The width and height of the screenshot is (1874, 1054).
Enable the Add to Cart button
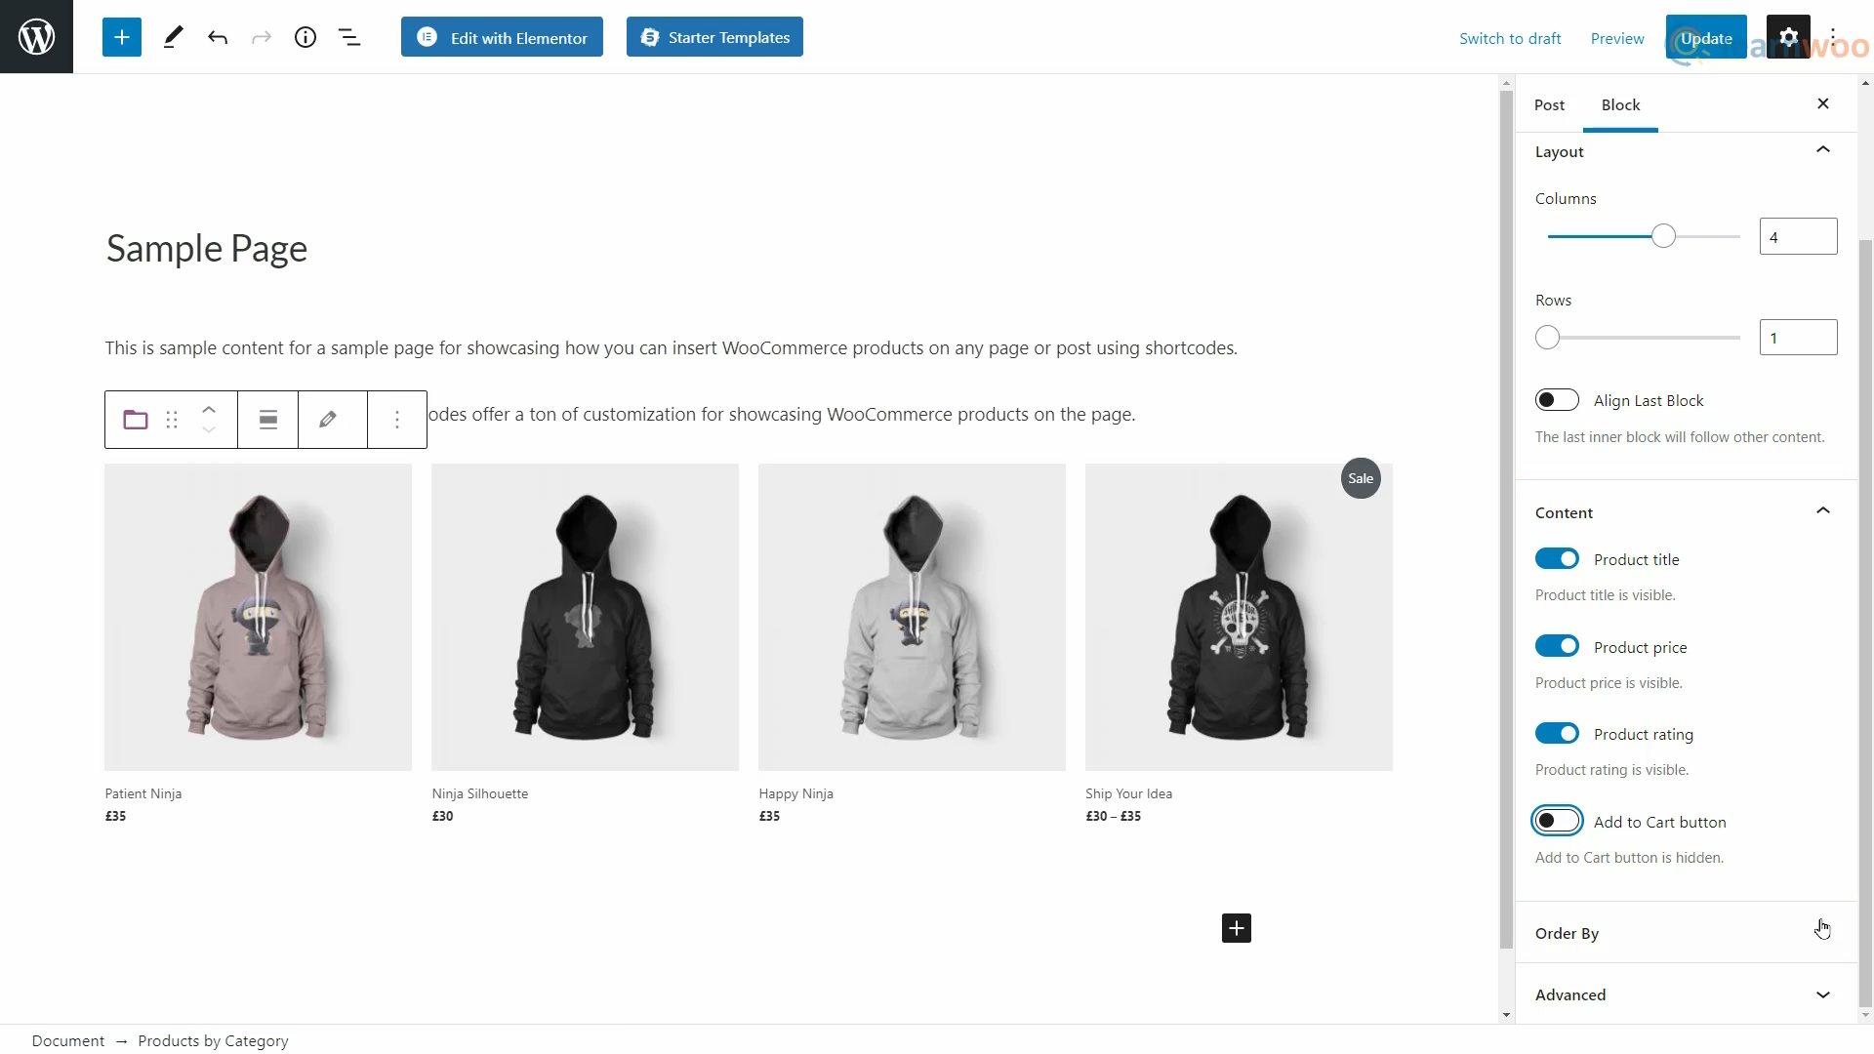click(x=1558, y=821)
